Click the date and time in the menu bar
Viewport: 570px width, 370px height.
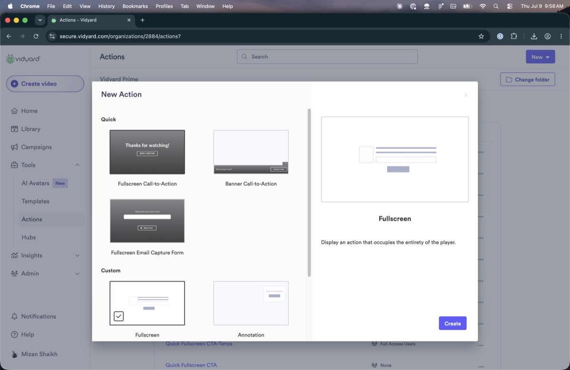click(542, 6)
